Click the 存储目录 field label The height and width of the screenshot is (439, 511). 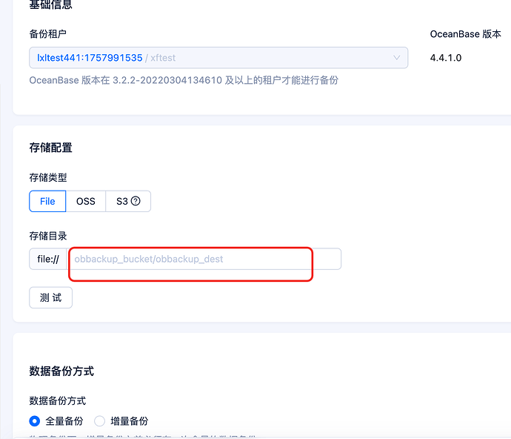(x=48, y=236)
